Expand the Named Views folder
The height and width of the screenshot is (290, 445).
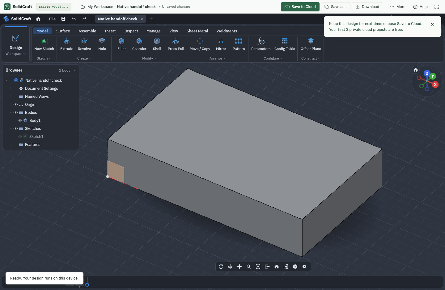[11, 97]
